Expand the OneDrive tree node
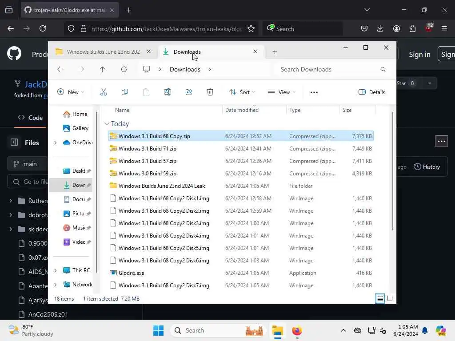 [55, 143]
